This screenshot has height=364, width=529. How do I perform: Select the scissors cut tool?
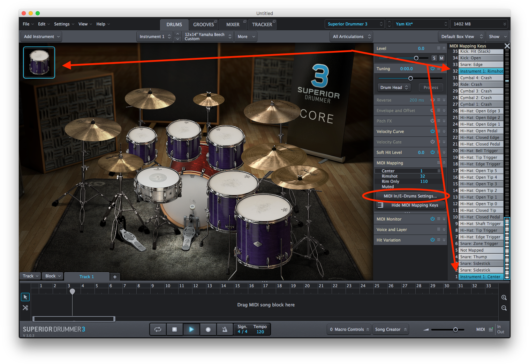(25, 308)
